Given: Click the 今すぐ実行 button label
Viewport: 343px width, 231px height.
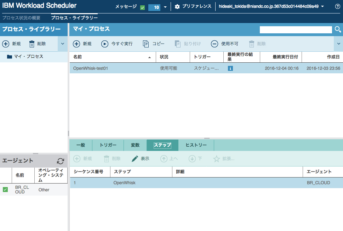Looking at the screenshot, I should coord(122,44).
